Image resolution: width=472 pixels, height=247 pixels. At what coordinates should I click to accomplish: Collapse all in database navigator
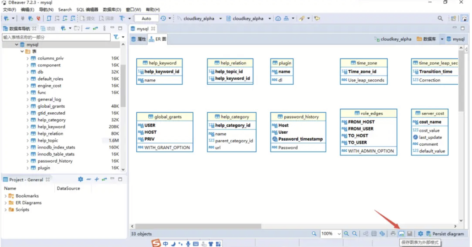(x=88, y=28)
